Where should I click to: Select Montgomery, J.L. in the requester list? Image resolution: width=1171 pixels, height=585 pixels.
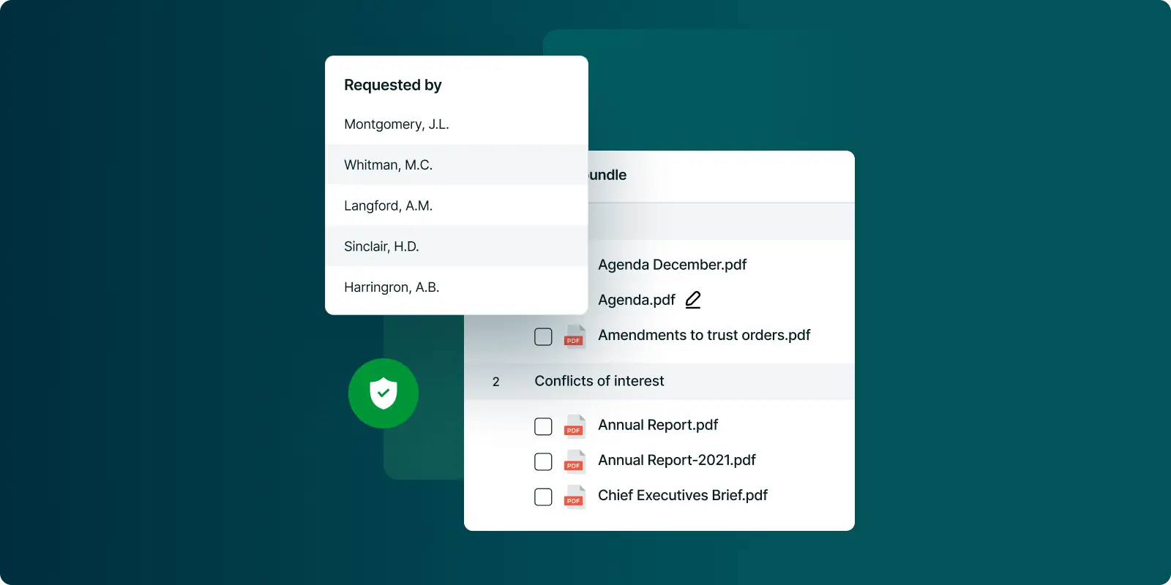tap(457, 124)
